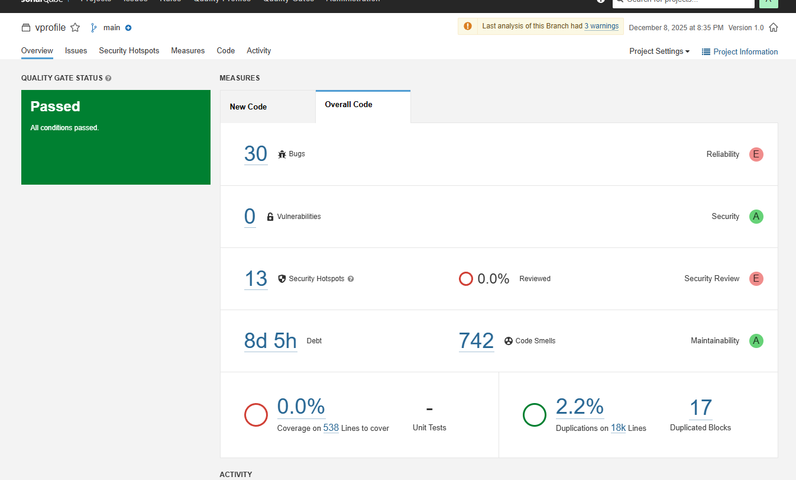Image resolution: width=796 pixels, height=480 pixels.
Task: Click the green duplications circle indicator
Action: (535, 415)
